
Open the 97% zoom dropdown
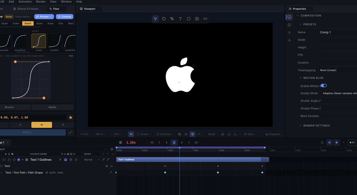tap(119, 134)
